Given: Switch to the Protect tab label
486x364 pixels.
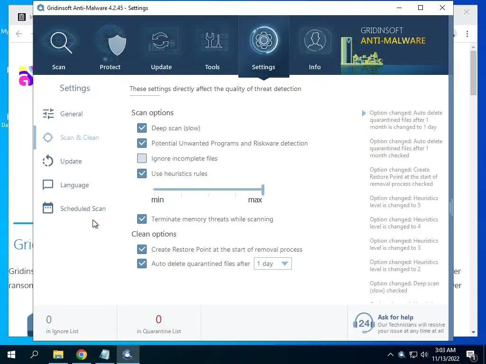Looking at the screenshot, I should tap(110, 67).
